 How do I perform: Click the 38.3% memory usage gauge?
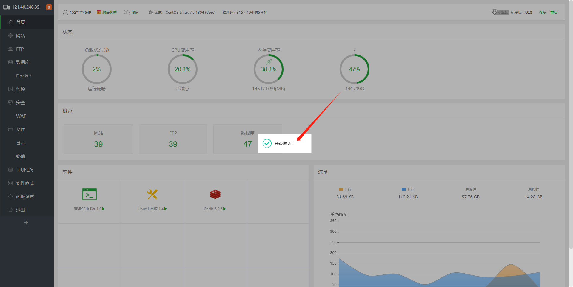click(x=269, y=69)
